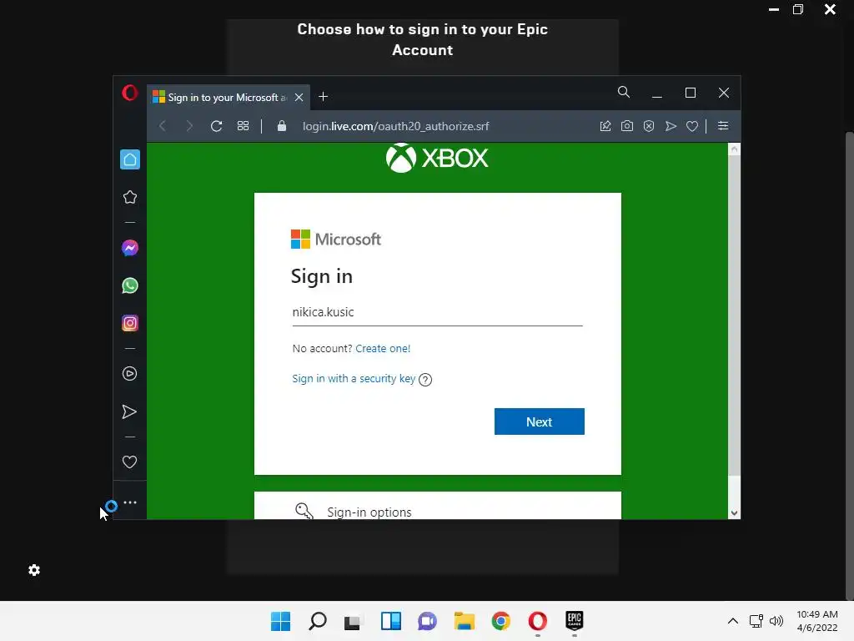The image size is (854, 641).
Task: Maximize the Opera browser window
Action: (690, 93)
